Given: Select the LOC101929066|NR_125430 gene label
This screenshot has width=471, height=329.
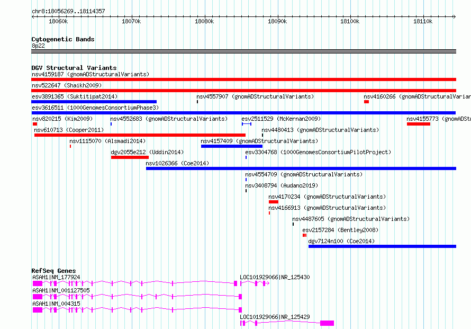Looking at the screenshot, I should pos(275,277).
